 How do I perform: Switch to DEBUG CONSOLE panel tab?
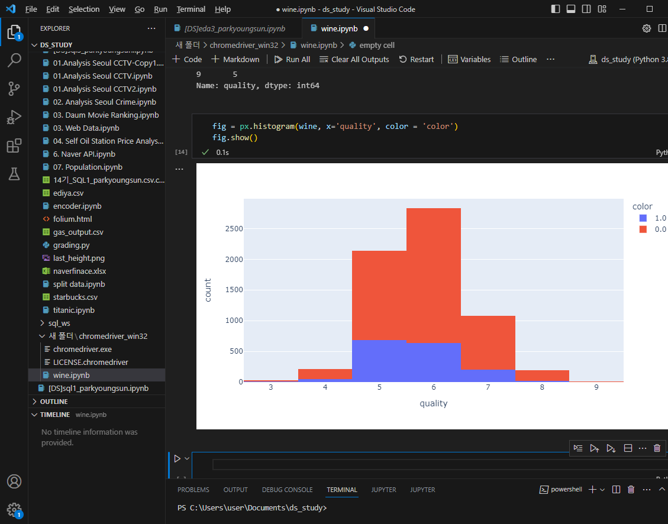click(287, 490)
